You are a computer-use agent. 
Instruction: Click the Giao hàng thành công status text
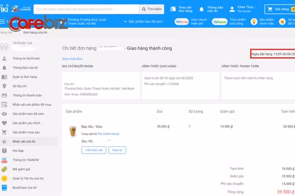pyautogui.click(x=149, y=48)
